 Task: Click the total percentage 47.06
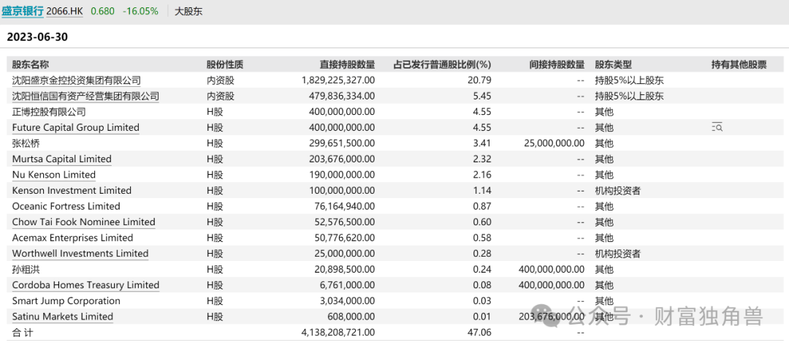point(481,333)
